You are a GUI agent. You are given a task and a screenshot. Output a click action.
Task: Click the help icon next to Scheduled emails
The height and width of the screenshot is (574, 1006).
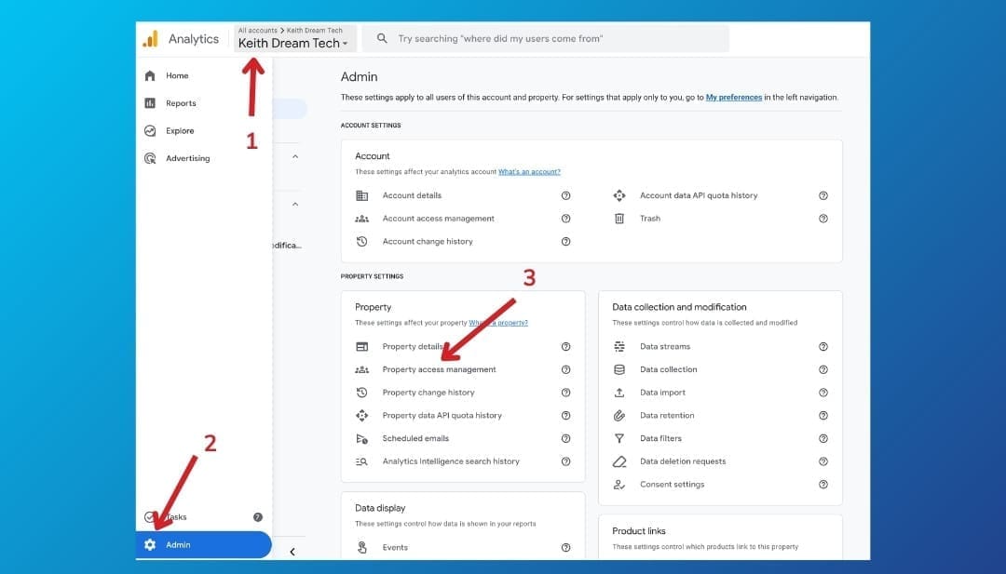566,439
